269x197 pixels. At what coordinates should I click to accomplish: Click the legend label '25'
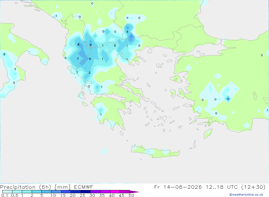click(83, 195)
